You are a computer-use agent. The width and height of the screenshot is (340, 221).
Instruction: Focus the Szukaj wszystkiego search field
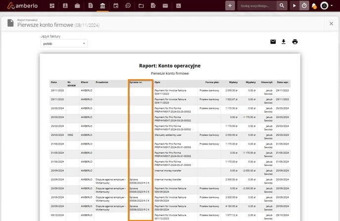coord(257,5)
